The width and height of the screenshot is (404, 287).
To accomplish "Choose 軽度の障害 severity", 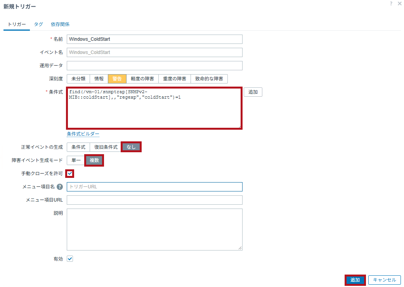I will pos(142,79).
